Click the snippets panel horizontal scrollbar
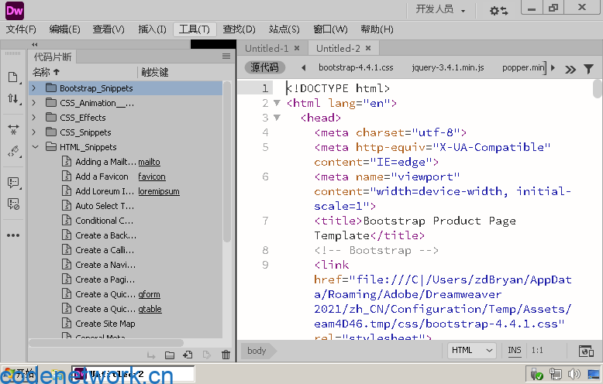Viewport: 603px width, 384px height. [x=106, y=342]
